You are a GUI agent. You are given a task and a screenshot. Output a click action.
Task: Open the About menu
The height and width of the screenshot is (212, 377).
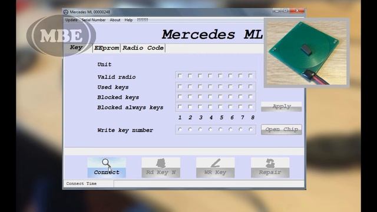point(115,20)
